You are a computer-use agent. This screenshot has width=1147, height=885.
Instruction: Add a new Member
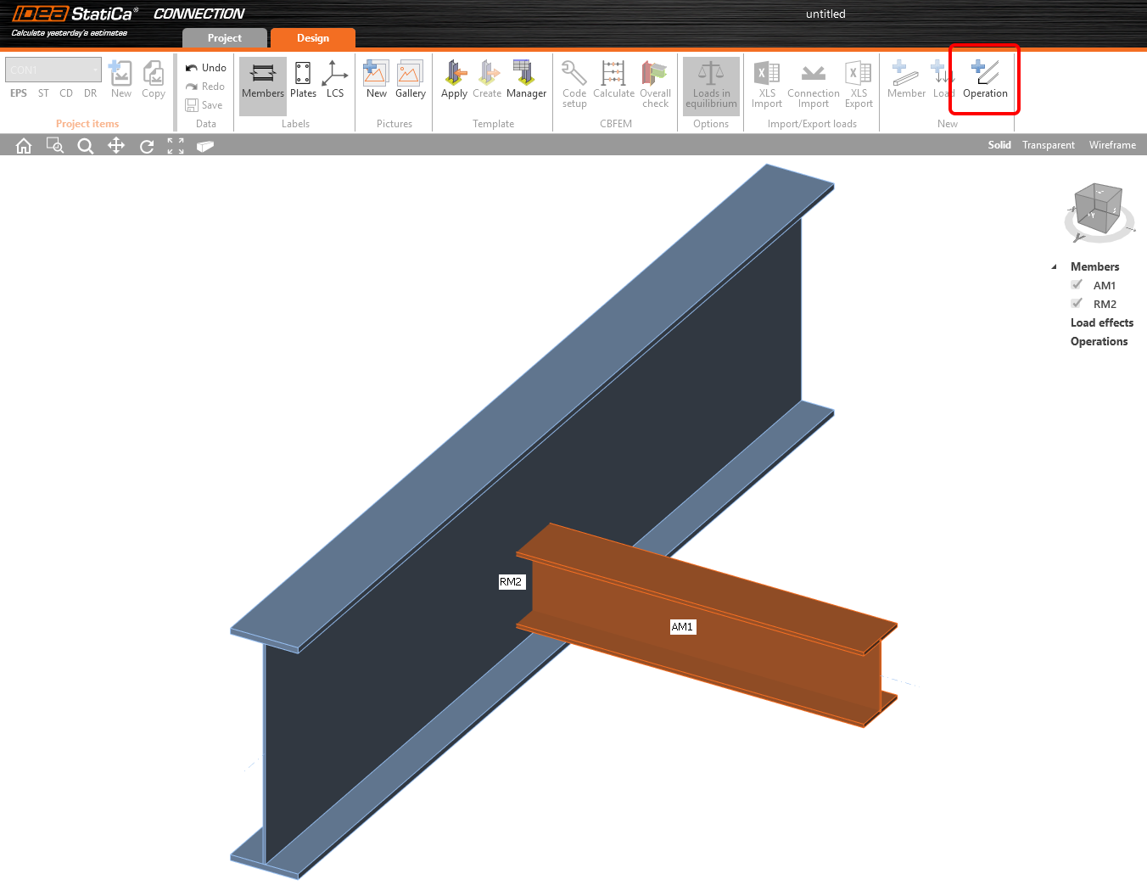[905, 80]
